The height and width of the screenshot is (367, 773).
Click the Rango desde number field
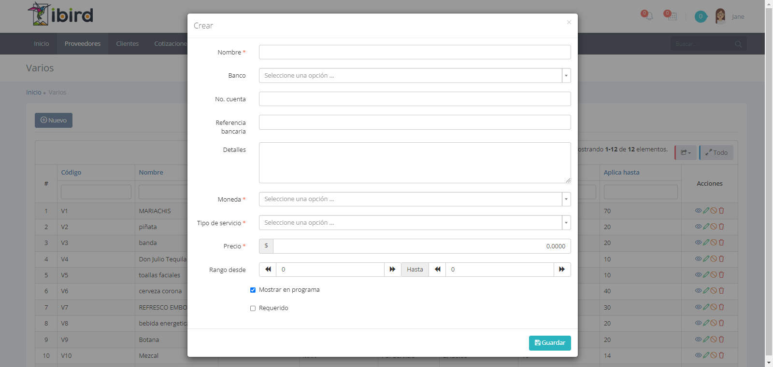pyautogui.click(x=330, y=270)
